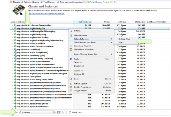
Task: Sort by Instance Count column
Action: coord(83,22)
